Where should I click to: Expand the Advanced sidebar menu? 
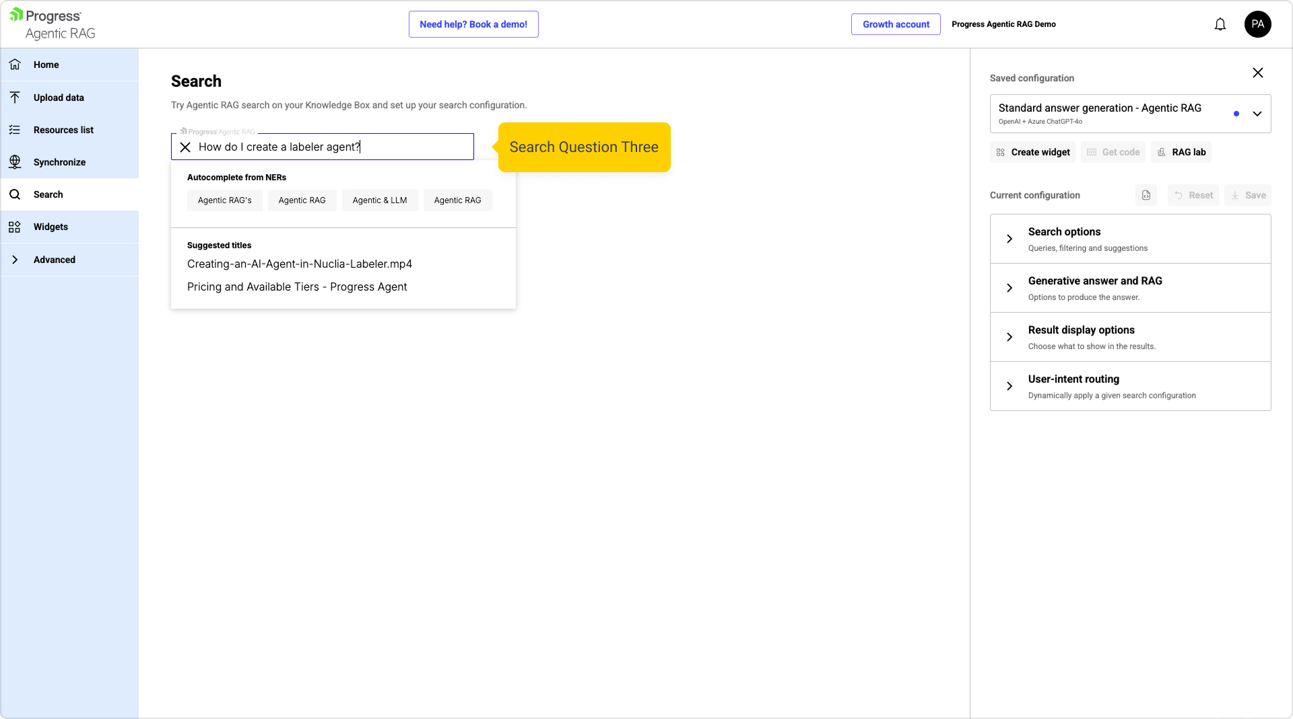point(54,260)
